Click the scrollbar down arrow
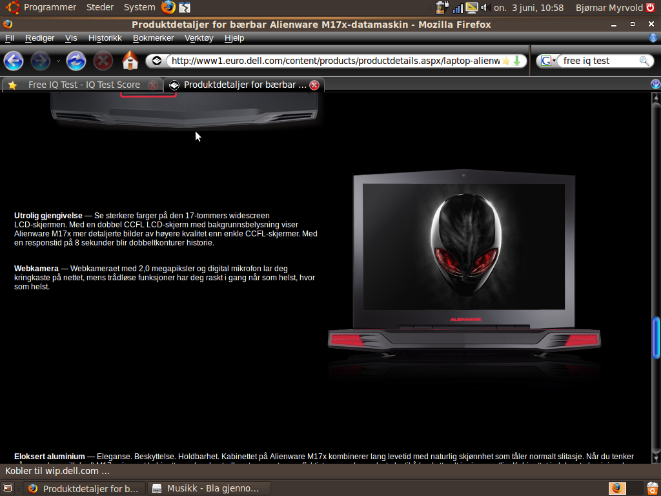The image size is (661, 496). (656, 458)
